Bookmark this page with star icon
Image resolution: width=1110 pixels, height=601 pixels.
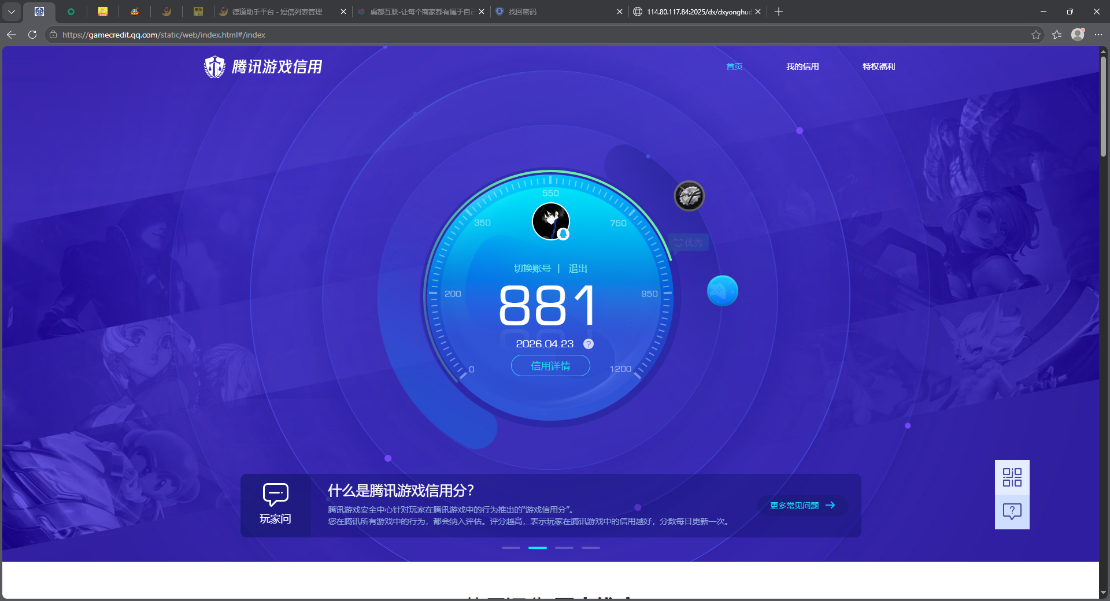1036,35
